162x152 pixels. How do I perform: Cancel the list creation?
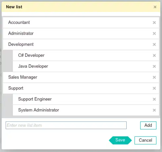145,140
